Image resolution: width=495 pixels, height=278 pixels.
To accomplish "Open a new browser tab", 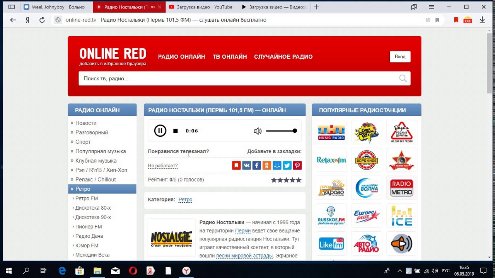I will [x=317, y=7].
